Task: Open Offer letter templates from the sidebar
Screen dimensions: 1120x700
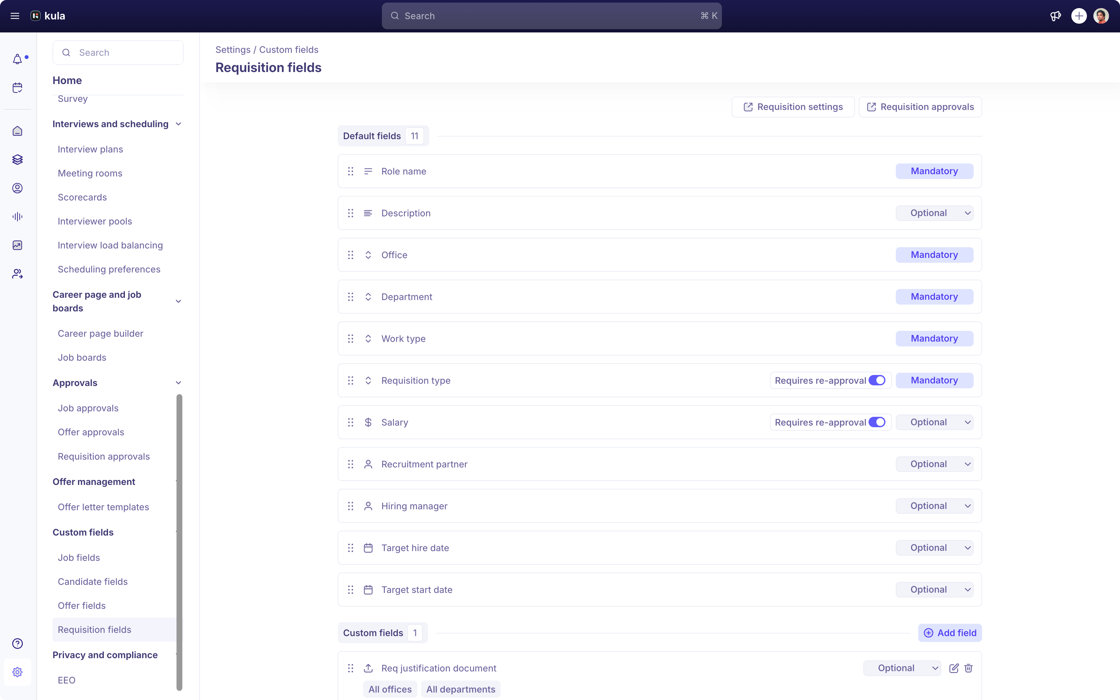Action: (103, 507)
